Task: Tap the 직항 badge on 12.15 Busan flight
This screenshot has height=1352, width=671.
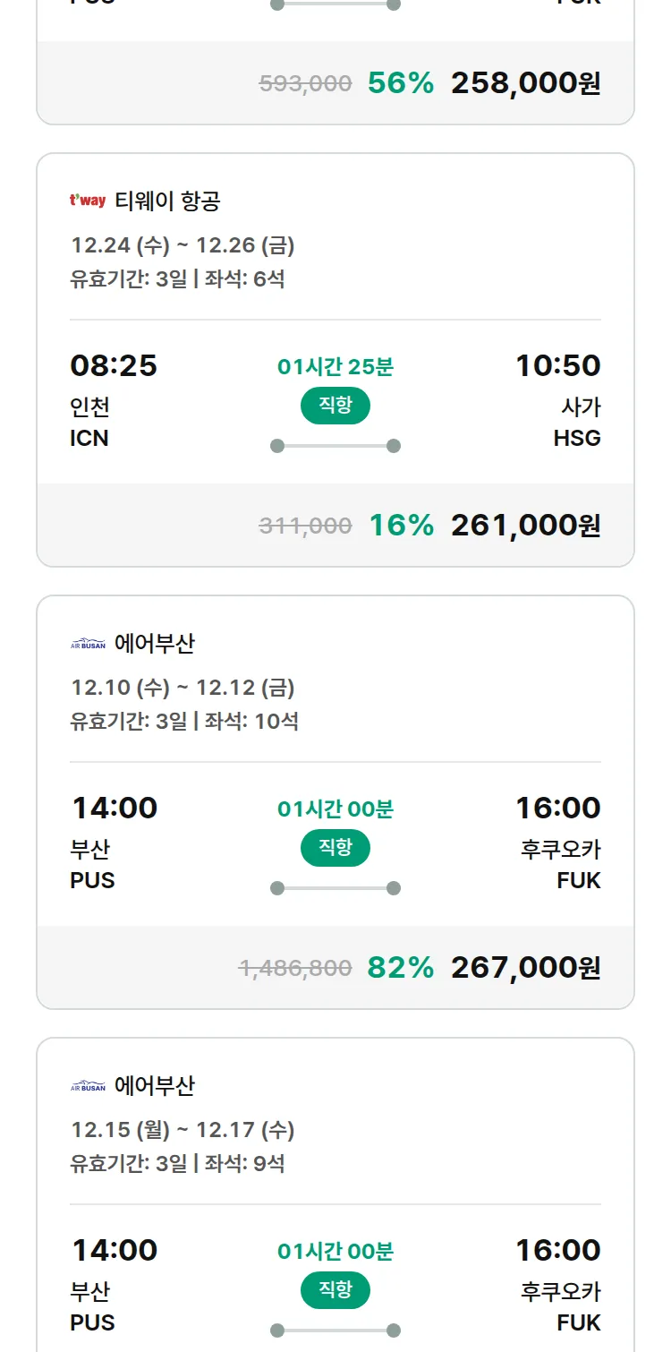Action: tap(335, 1290)
